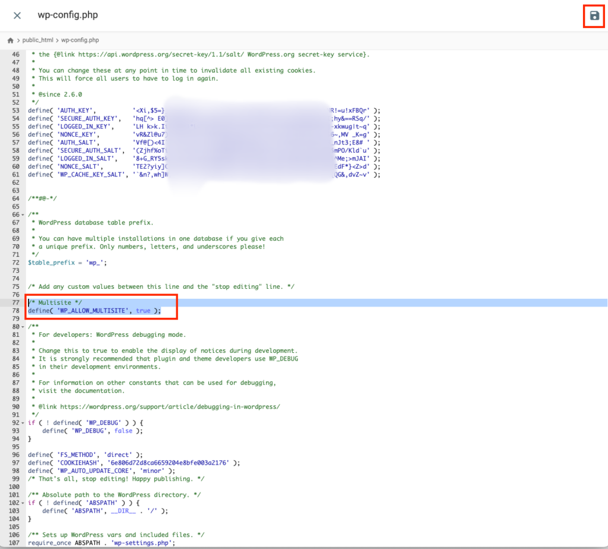Image resolution: width=608 pixels, height=549 pixels.
Task: Click the "For developers: WordPress debugging mode" comment
Action: [109, 335]
